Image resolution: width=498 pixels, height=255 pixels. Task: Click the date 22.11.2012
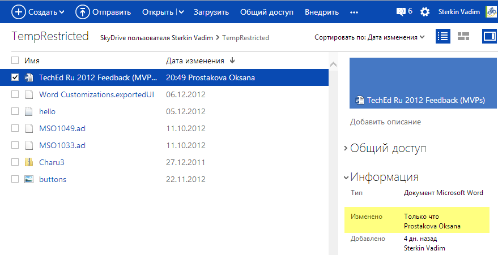click(x=186, y=179)
